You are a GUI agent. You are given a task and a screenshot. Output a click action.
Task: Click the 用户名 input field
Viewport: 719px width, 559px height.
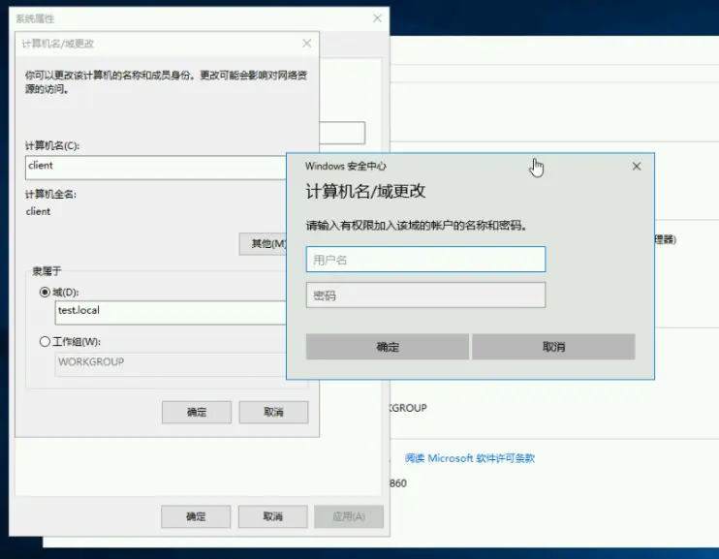tap(425, 260)
